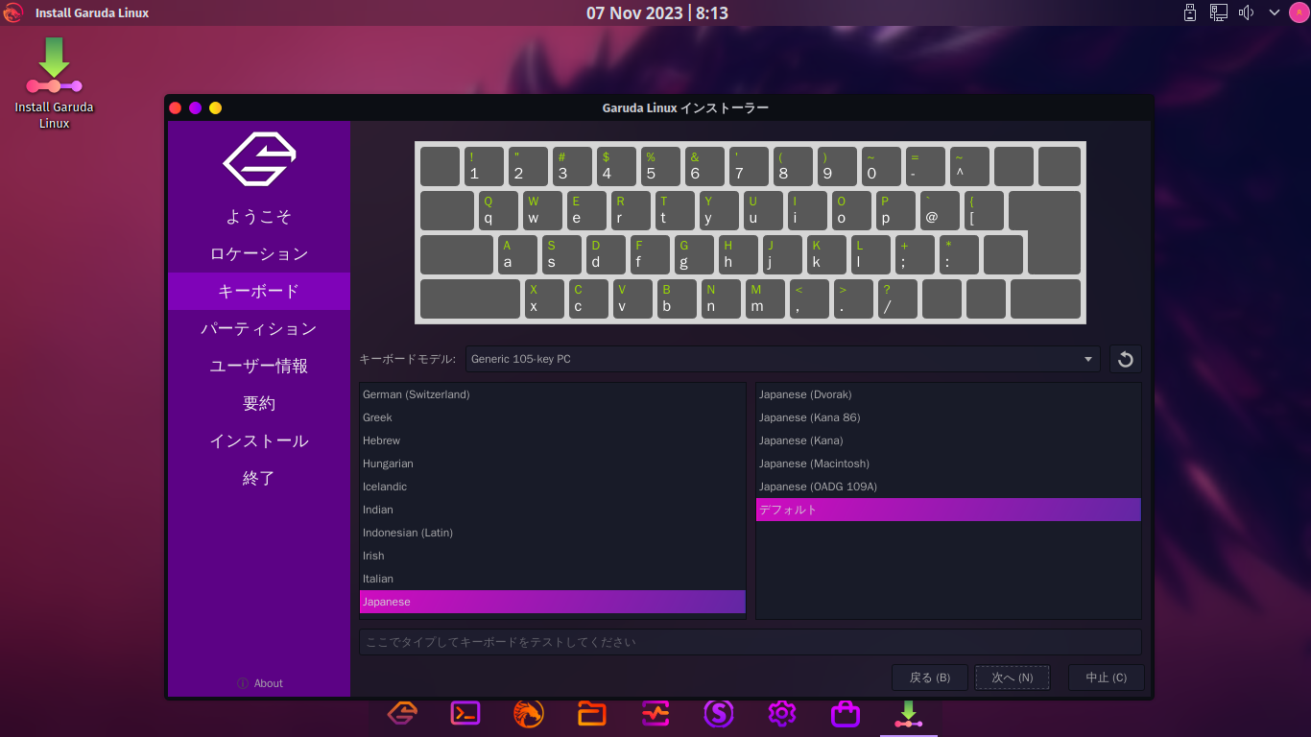Open the Install Garuda Linux desktop shortcut
This screenshot has height=737, width=1311.
[x=55, y=83]
